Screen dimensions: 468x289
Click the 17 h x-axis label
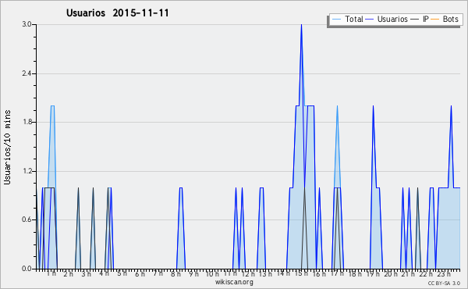click(x=337, y=273)
